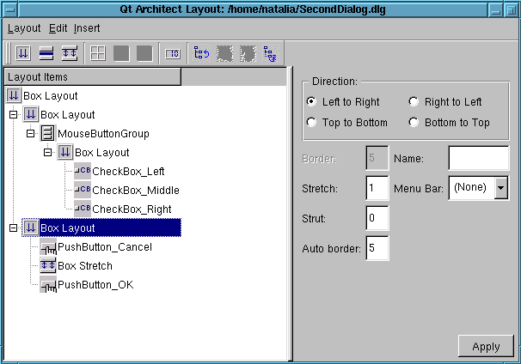Screen dimensions: 521x364
Task: Open the Insert menu
Action: click(87, 28)
